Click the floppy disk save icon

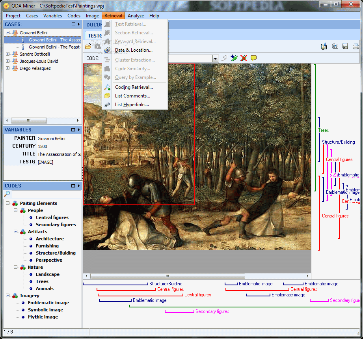coord(345,46)
